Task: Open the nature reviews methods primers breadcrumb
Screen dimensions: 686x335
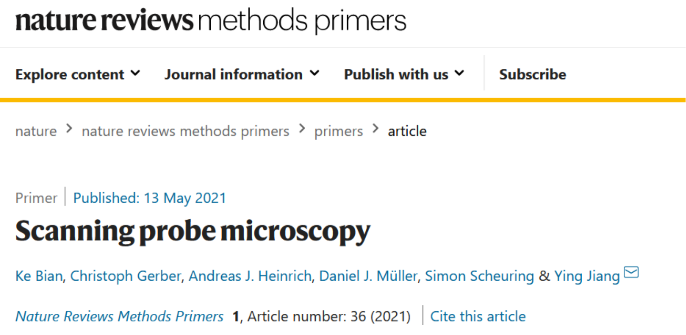Action: pyautogui.click(x=186, y=131)
